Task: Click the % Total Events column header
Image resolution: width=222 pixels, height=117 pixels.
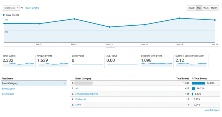Action: pyautogui.click(x=199, y=78)
